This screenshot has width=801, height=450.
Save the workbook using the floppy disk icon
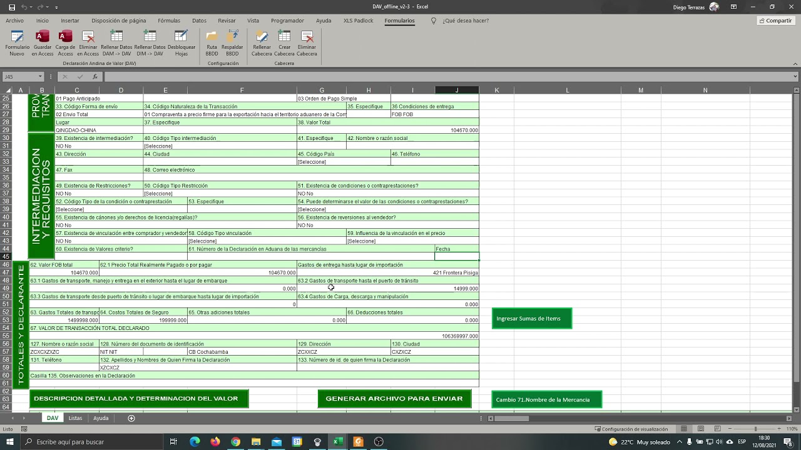pos(12,7)
